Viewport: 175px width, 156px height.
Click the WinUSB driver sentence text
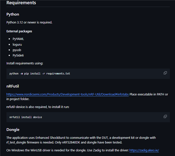click(x=68, y=150)
